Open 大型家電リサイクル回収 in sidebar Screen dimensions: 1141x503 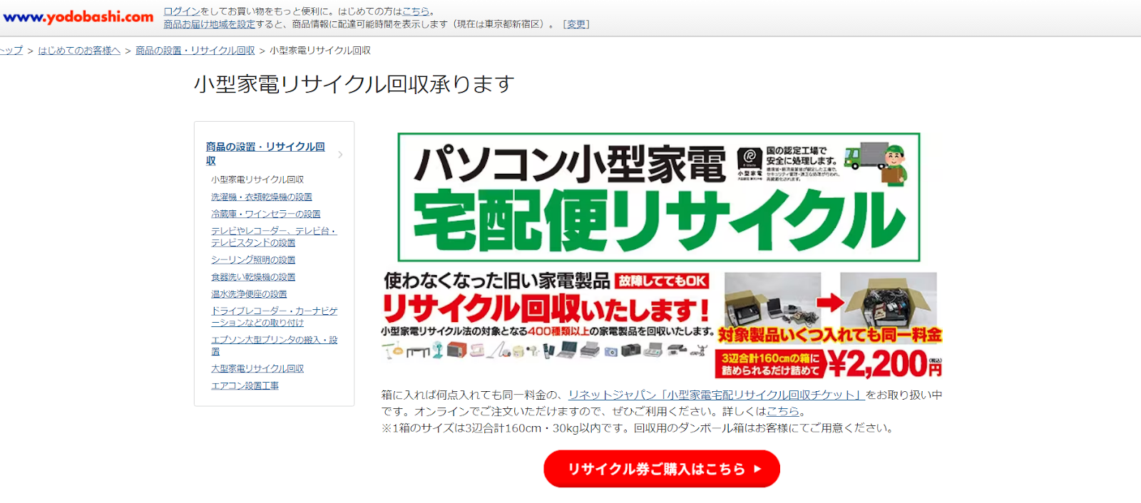(257, 368)
